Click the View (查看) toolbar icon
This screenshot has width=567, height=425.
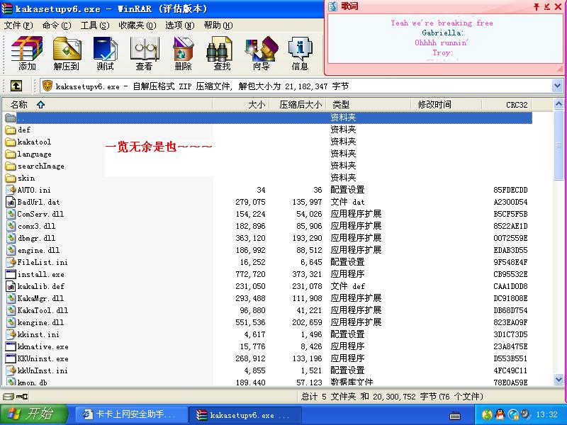coord(144,54)
